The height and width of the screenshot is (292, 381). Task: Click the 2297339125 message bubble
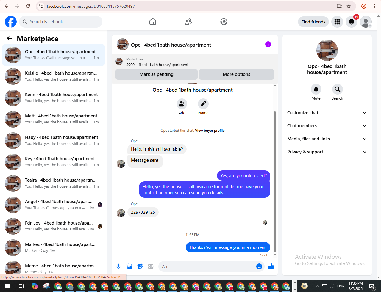143,212
